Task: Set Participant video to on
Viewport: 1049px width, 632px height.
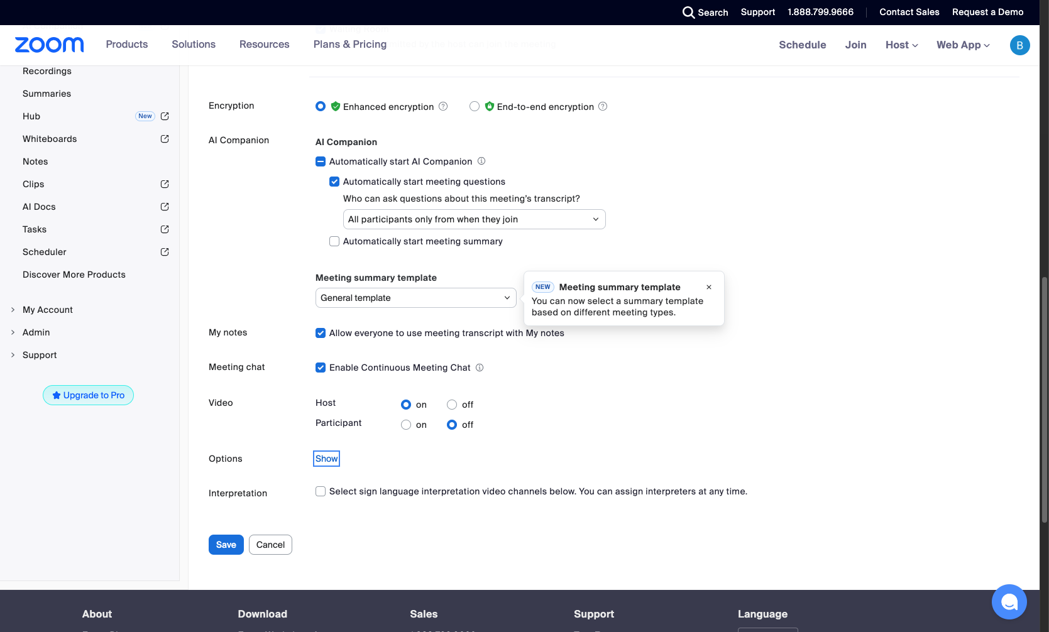Action: [406, 425]
